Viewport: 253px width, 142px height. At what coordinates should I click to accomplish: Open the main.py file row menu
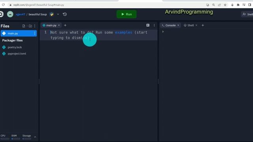pyautogui.click(x=34, y=33)
